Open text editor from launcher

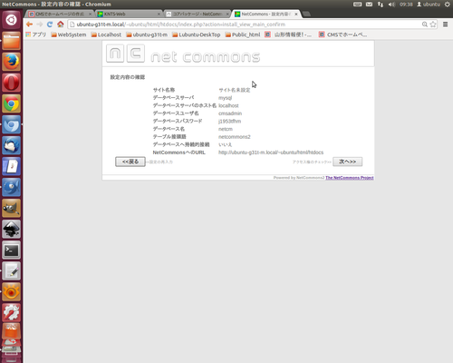click(x=11, y=270)
